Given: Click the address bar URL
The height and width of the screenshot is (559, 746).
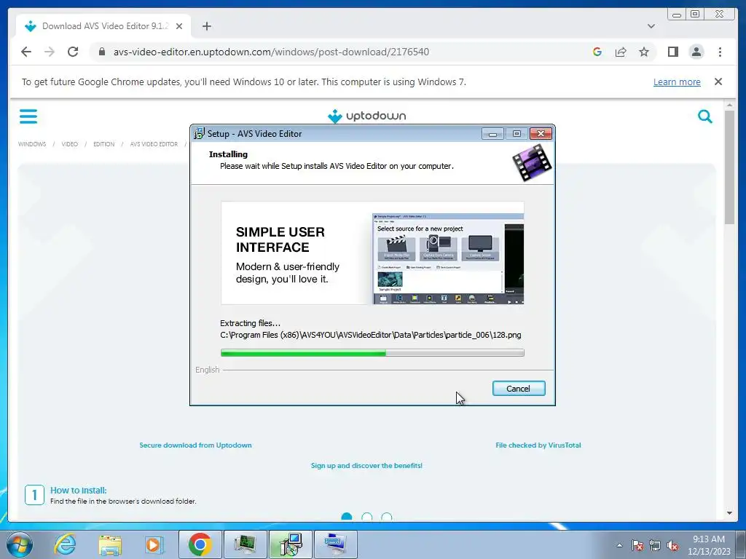Looking at the screenshot, I should click(x=271, y=52).
